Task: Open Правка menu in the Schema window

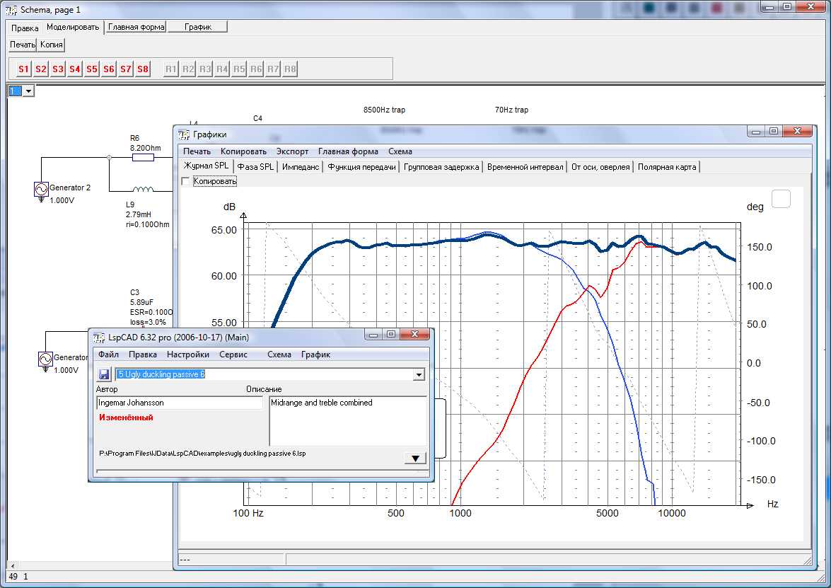Action: 24,28
